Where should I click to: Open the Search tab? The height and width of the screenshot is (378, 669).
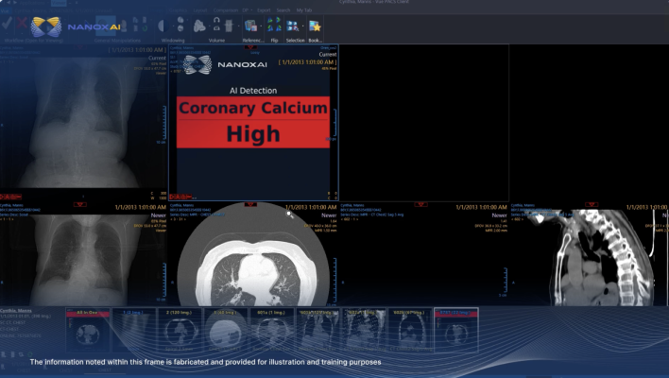pos(283,10)
